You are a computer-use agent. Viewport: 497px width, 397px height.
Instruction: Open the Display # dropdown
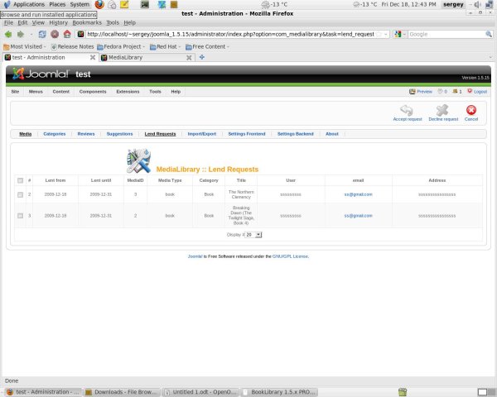[253, 235]
